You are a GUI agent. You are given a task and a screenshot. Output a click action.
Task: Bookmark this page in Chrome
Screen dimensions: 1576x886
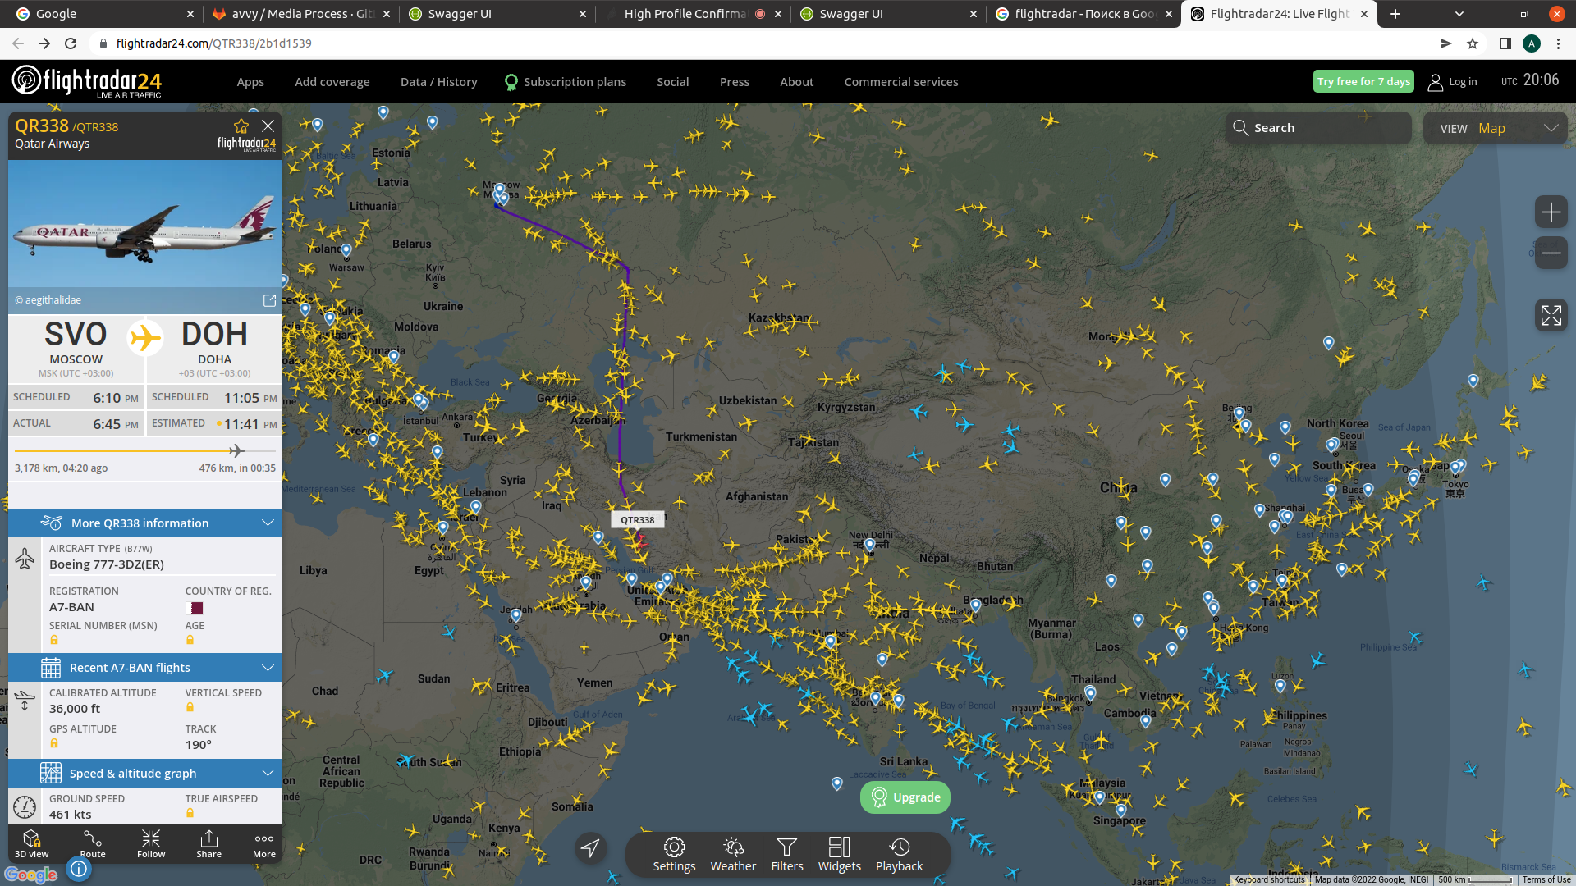(x=1473, y=43)
